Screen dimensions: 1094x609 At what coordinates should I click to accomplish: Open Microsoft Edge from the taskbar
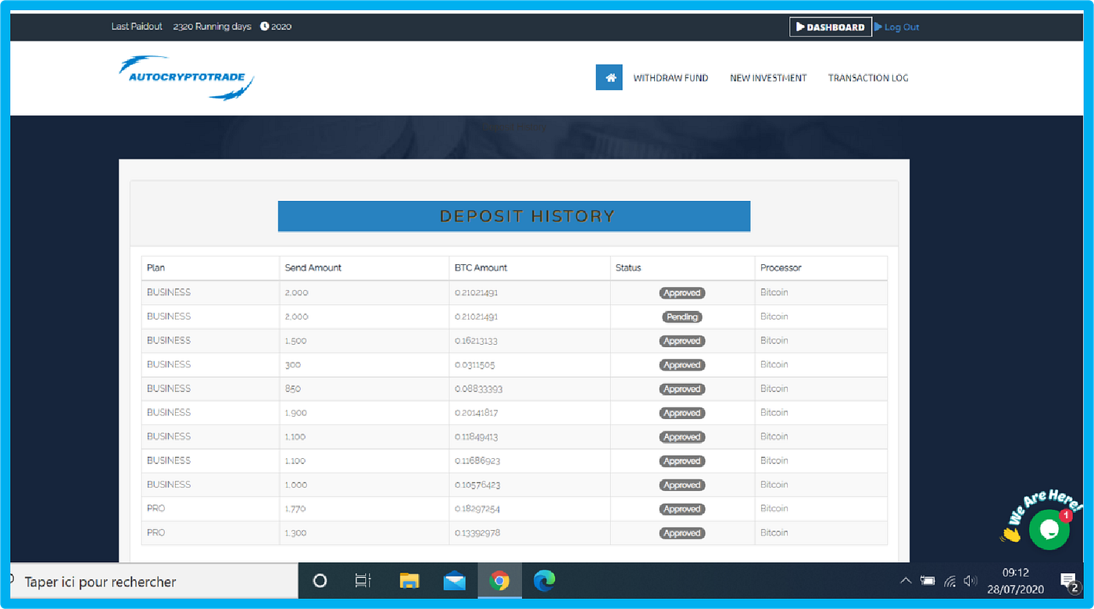tap(545, 581)
